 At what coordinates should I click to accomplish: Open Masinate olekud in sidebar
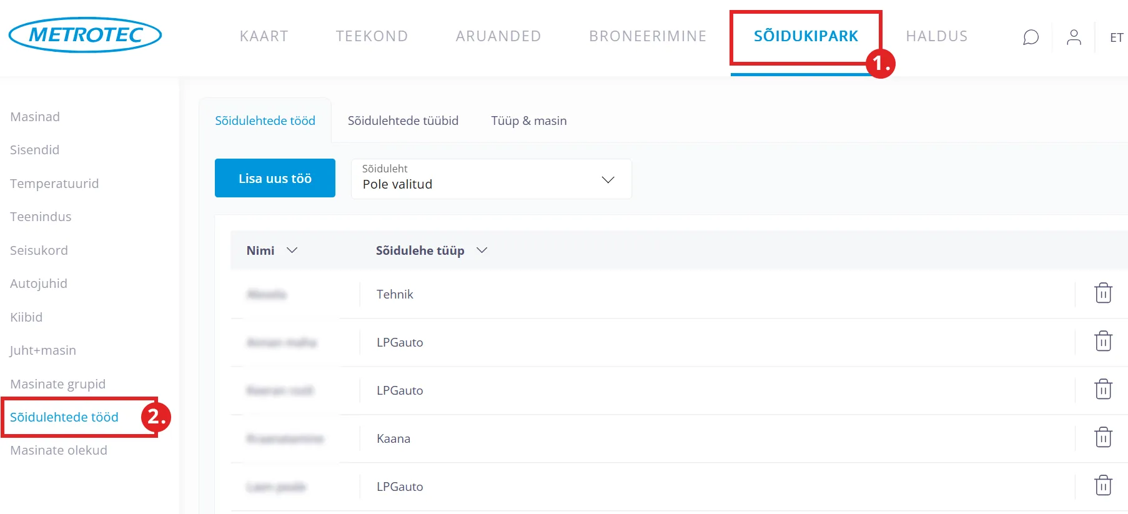pyautogui.click(x=59, y=450)
